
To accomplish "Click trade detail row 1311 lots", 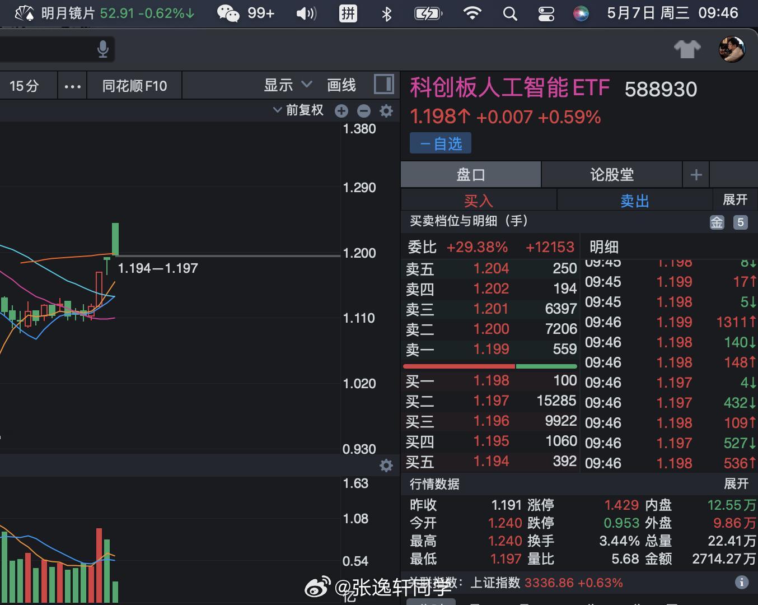I will pos(670,322).
